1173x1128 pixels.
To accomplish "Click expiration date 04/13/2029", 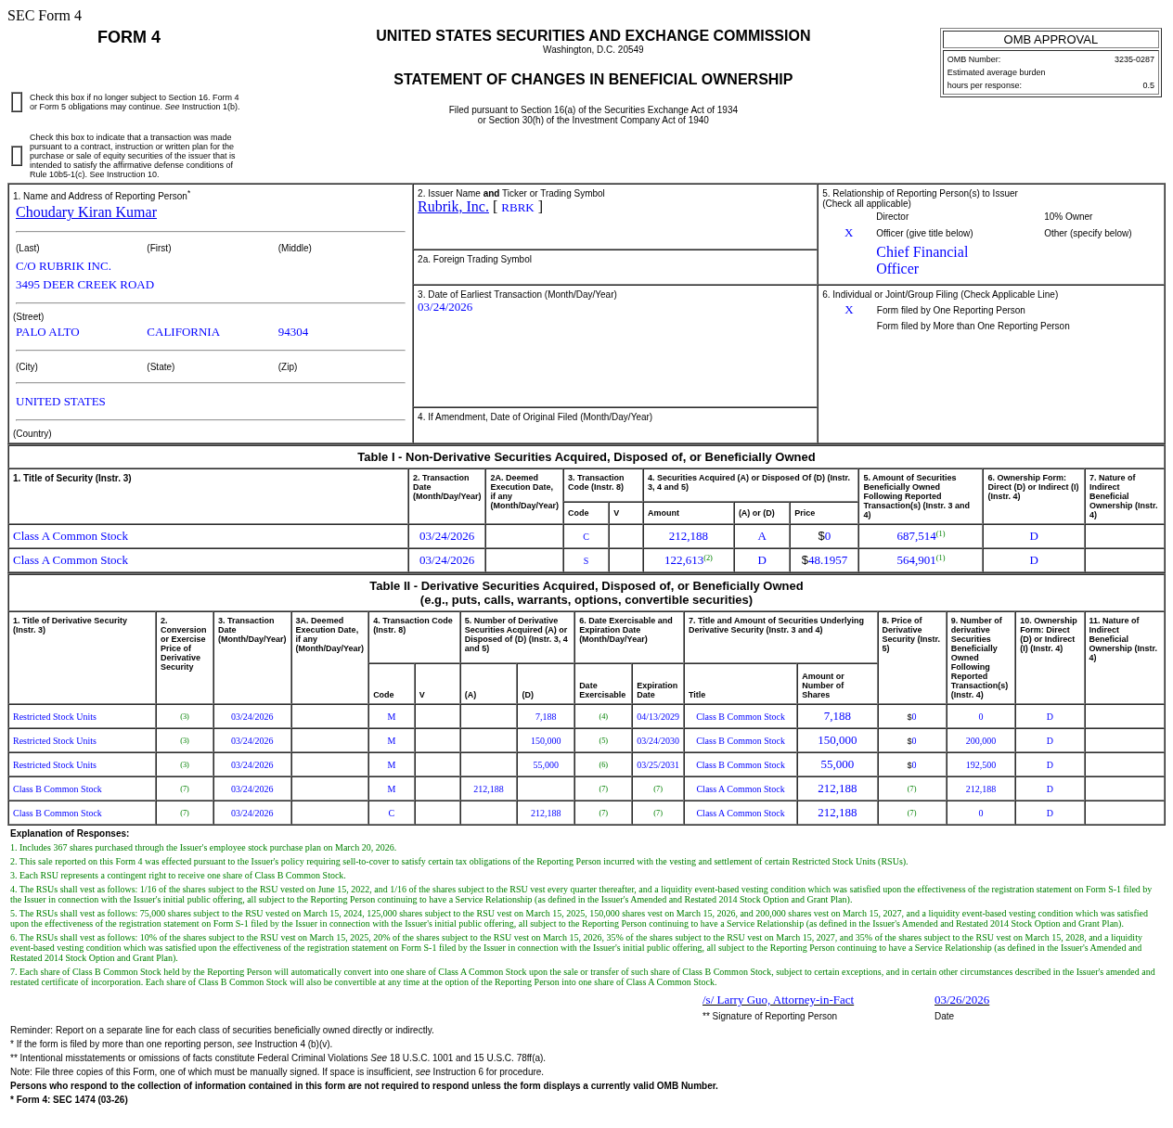I will [658, 716].
